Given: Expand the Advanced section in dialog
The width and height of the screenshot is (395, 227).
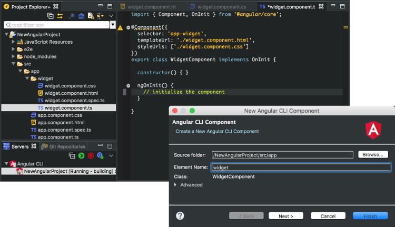Looking at the screenshot, I should pyautogui.click(x=175, y=185).
